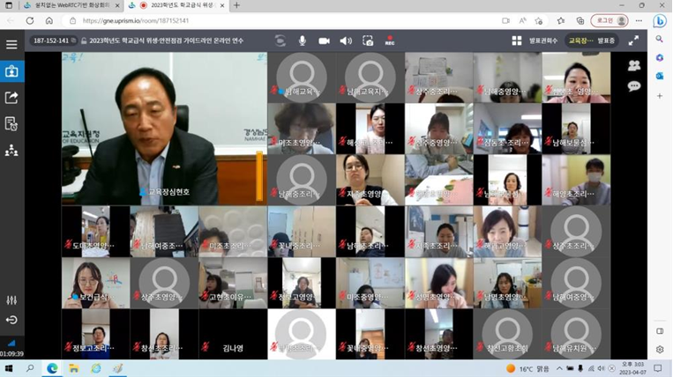Select the 남해보물섬 participant video tile

click(576, 129)
